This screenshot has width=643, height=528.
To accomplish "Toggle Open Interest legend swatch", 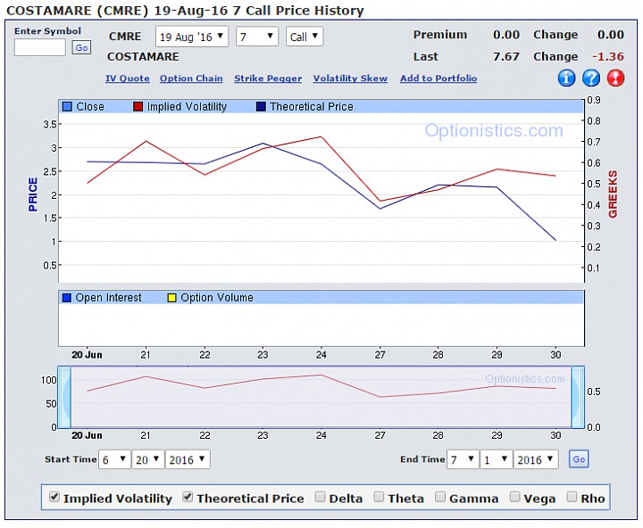I will (67, 298).
